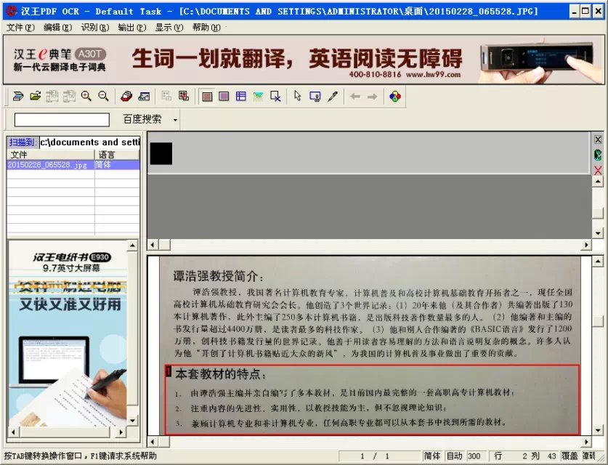Click the 扫描到 button
This screenshot has height=465, width=608.
click(x=23, y=142)
